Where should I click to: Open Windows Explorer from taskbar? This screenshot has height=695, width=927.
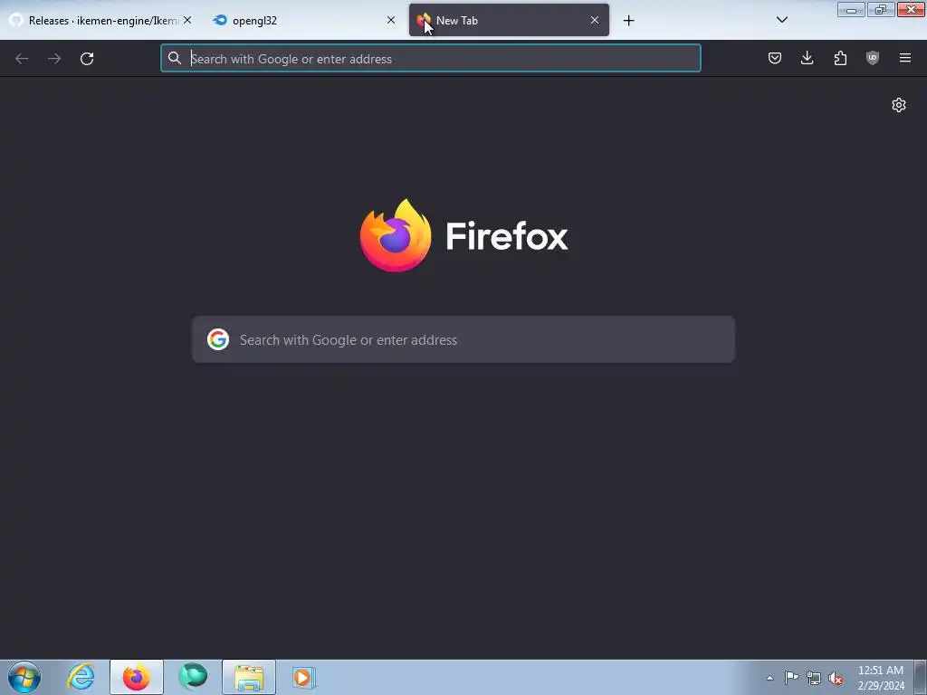coord(249,677)
